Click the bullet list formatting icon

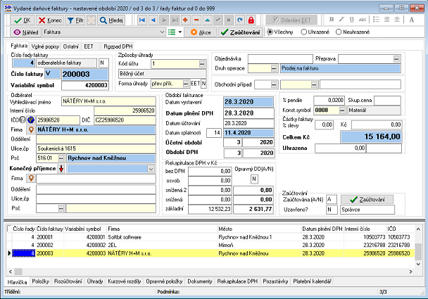click(376, 20)
